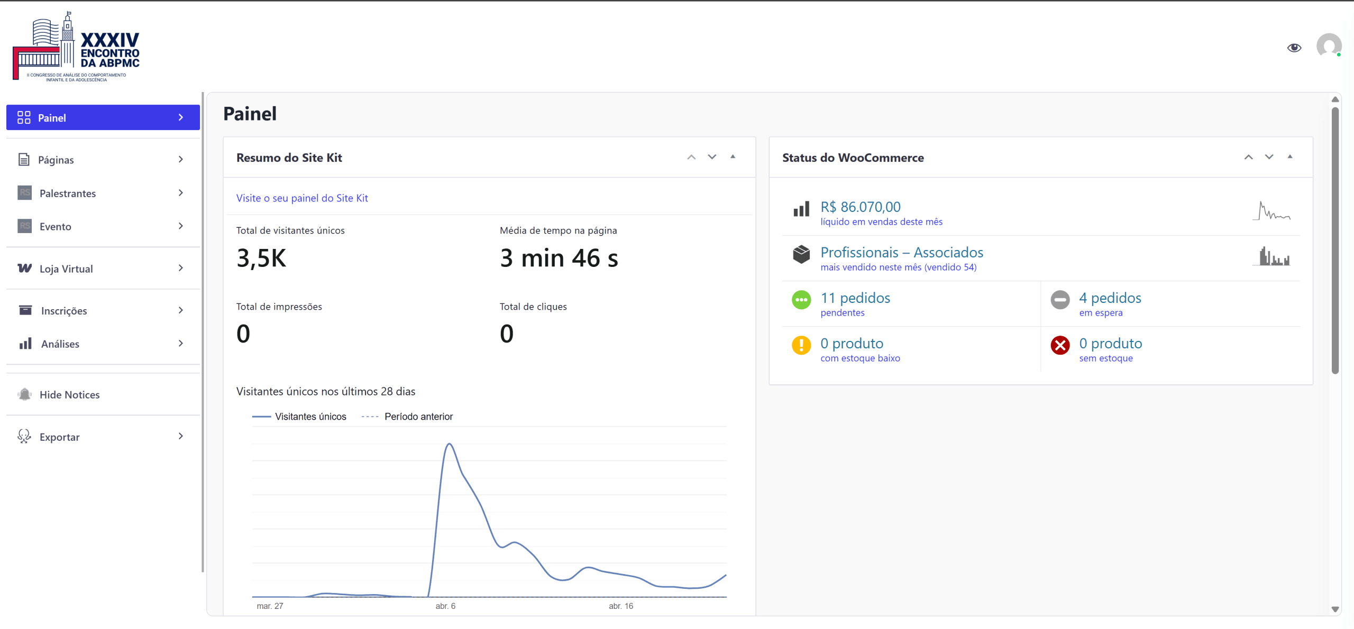Click the sales sparkline chart thumbnail
Image resolution: width=1354 pixels, height=629 pixels.
[1271, 211]
